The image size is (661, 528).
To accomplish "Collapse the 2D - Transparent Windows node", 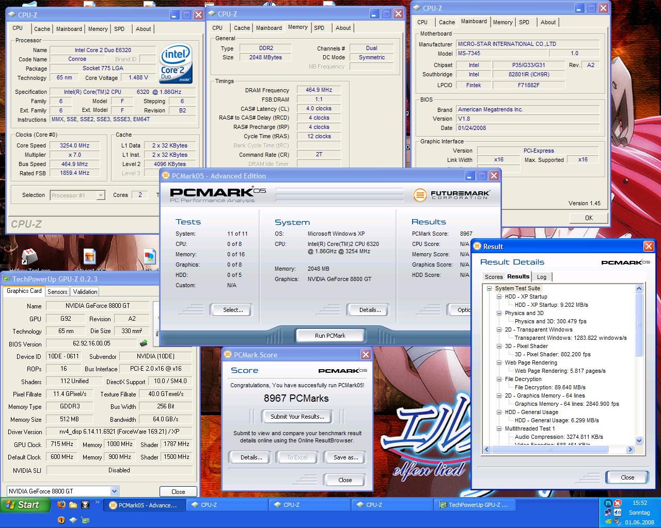I will click(x=499, y=329).
